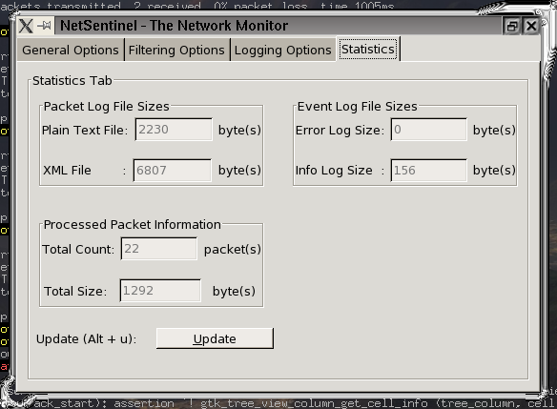
Task: Click the 'Processed Packet Information' label
Action: click(133, 225)
